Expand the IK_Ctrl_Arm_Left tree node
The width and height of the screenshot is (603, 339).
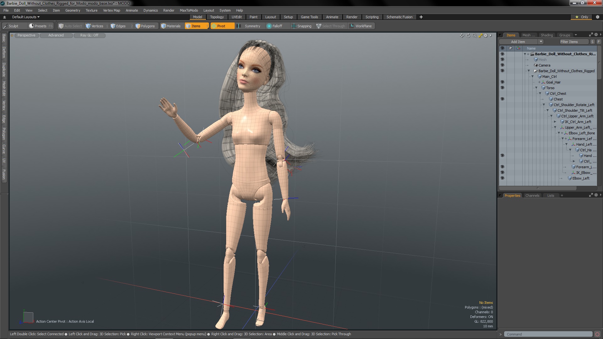(555, 122)
